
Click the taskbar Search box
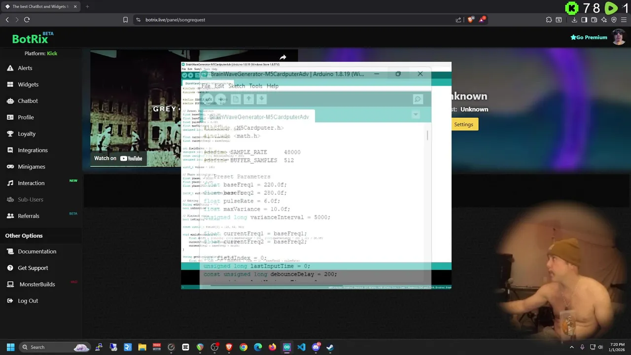pos(54,347)
